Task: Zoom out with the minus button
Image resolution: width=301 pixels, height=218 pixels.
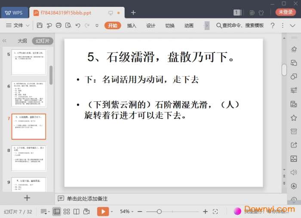Action: [x=140, y=212]
